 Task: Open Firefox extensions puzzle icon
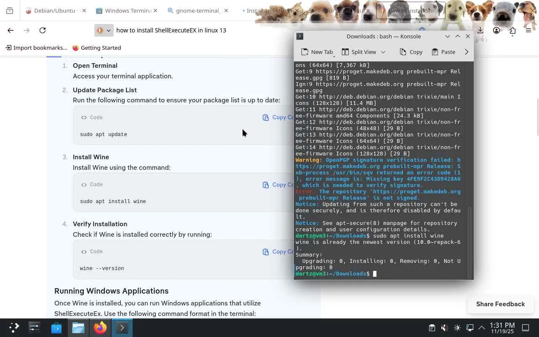coord(512,30)
